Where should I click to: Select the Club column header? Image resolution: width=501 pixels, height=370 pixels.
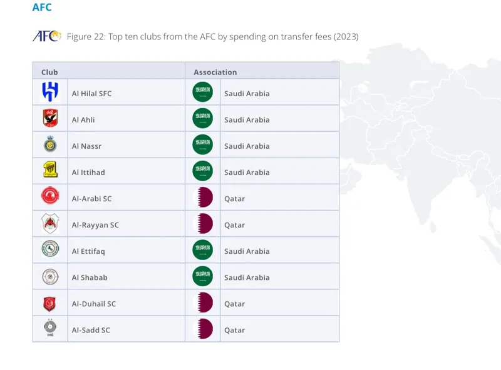49,72
